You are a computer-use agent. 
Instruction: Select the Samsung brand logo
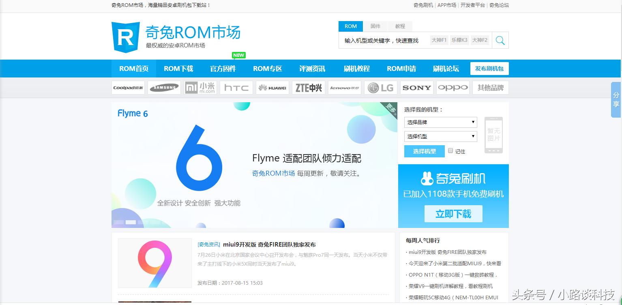(164, 87)
